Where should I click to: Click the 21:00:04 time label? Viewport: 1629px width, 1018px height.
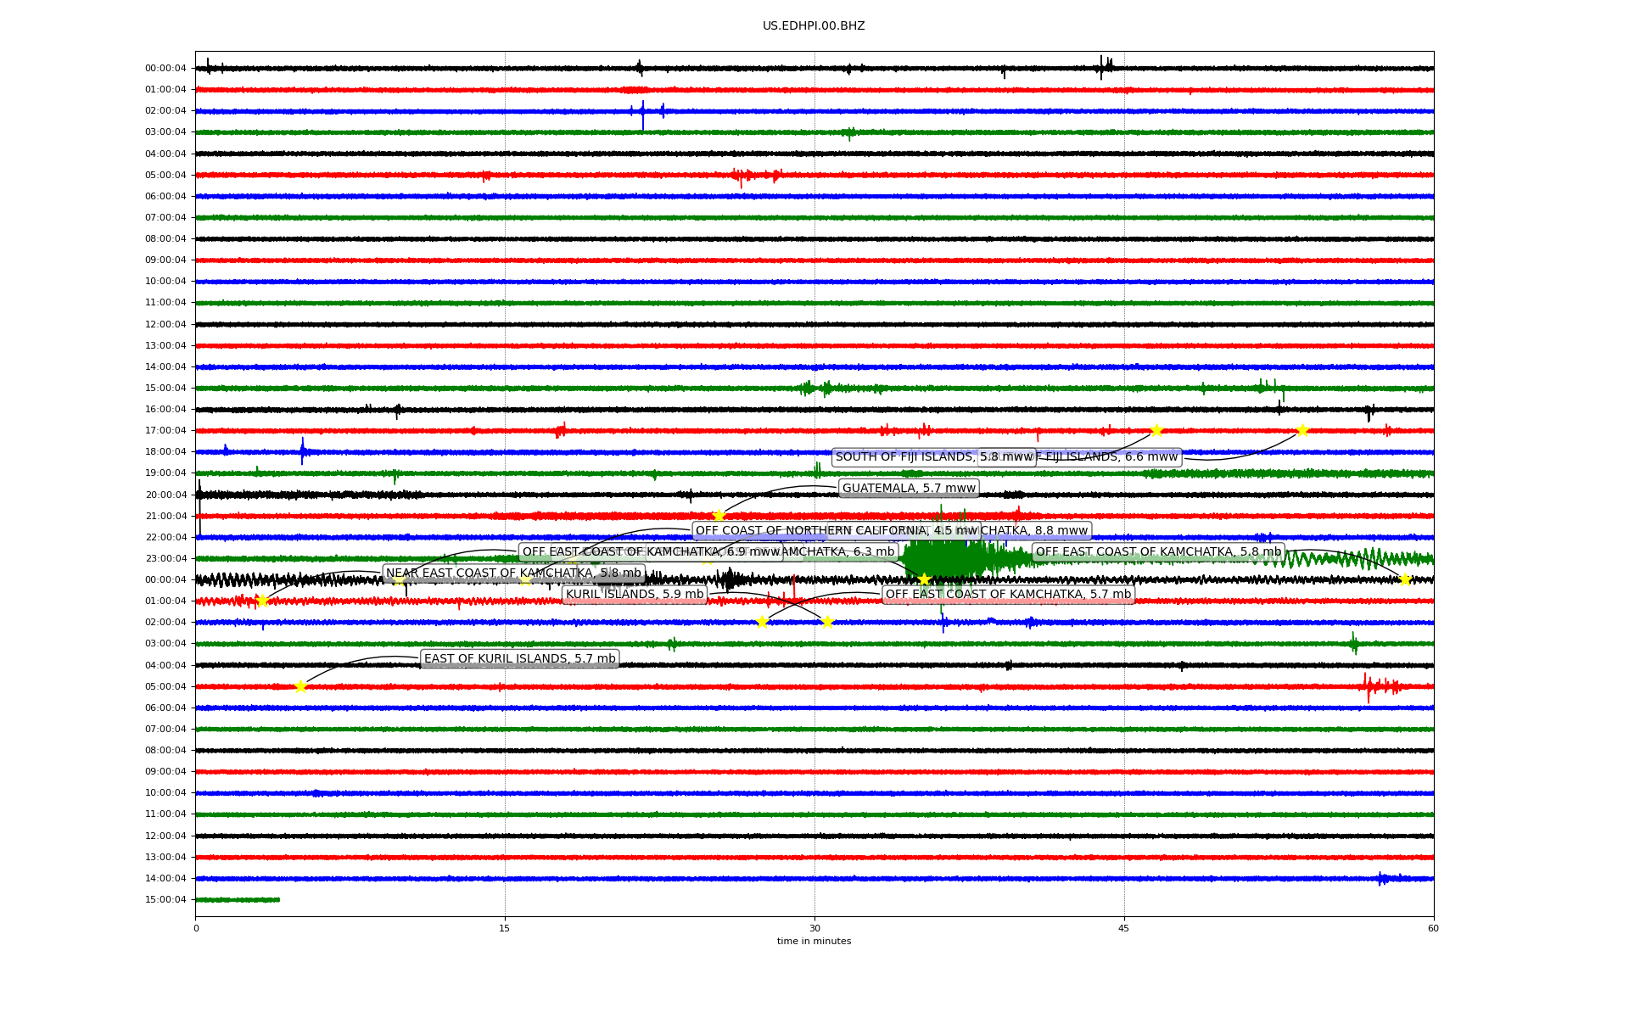pyautogui.click(x=165, y=516)
